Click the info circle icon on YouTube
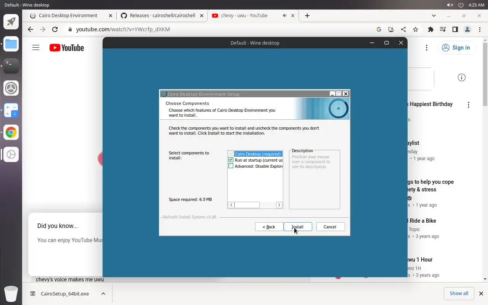The width and height of the screenshot is (488, 305). pos(462,77)
